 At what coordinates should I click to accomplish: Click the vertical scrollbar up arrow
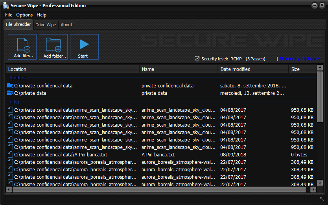pyautogui.click(x=320, y=67)
